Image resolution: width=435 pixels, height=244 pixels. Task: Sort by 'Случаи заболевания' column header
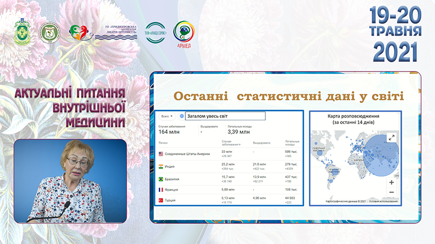click(231, 143)
